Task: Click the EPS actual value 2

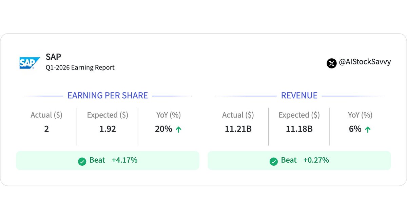Action: coord(46,129)
